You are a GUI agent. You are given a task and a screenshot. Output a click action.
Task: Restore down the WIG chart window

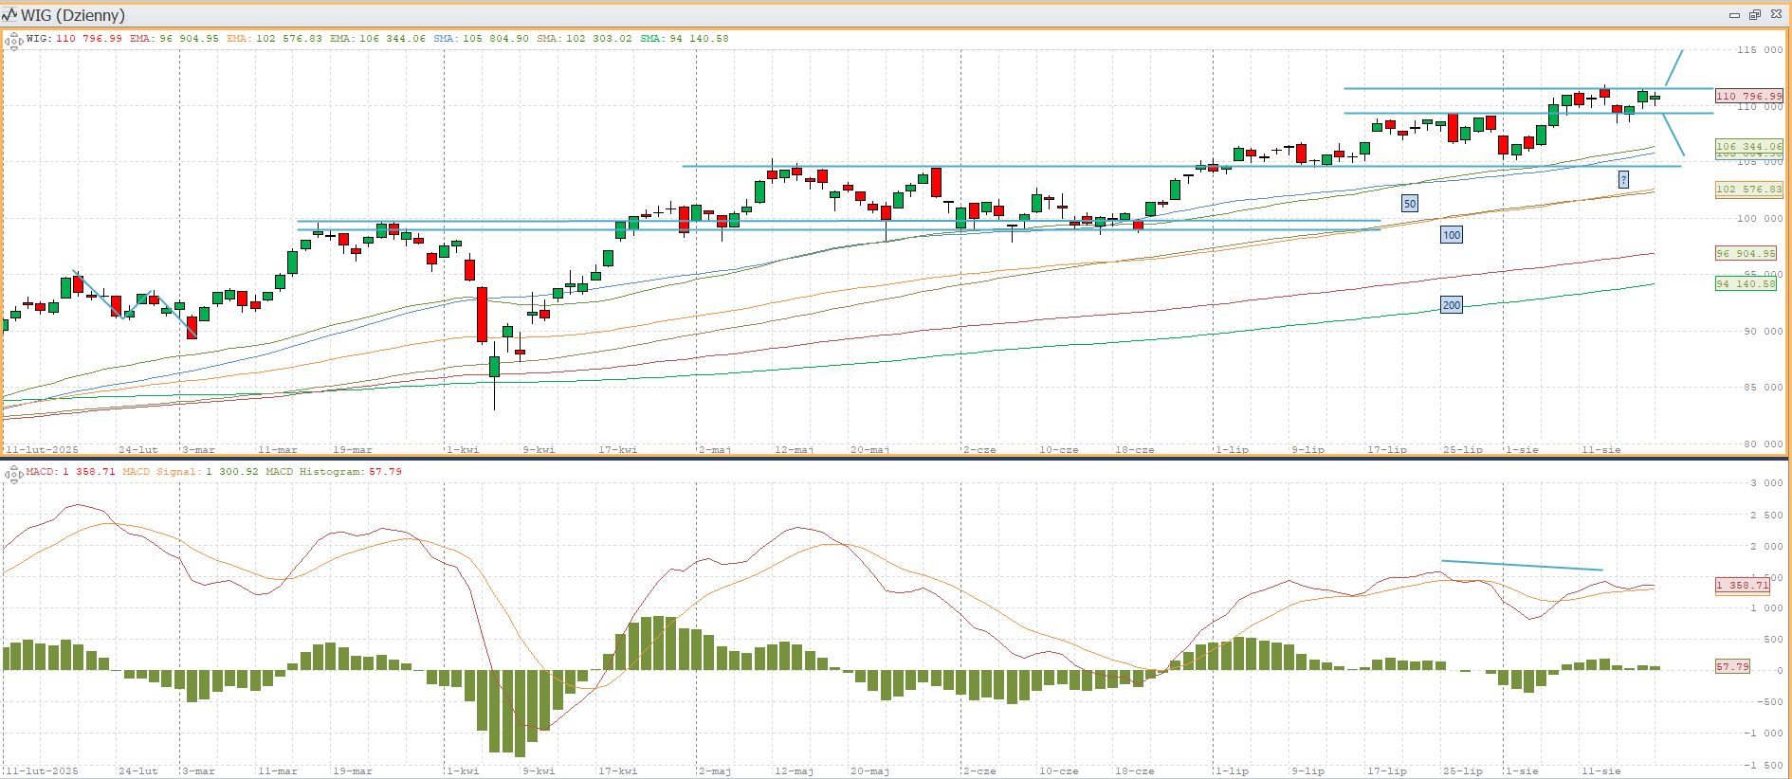pyautogui.click(x=1755, y=15)
